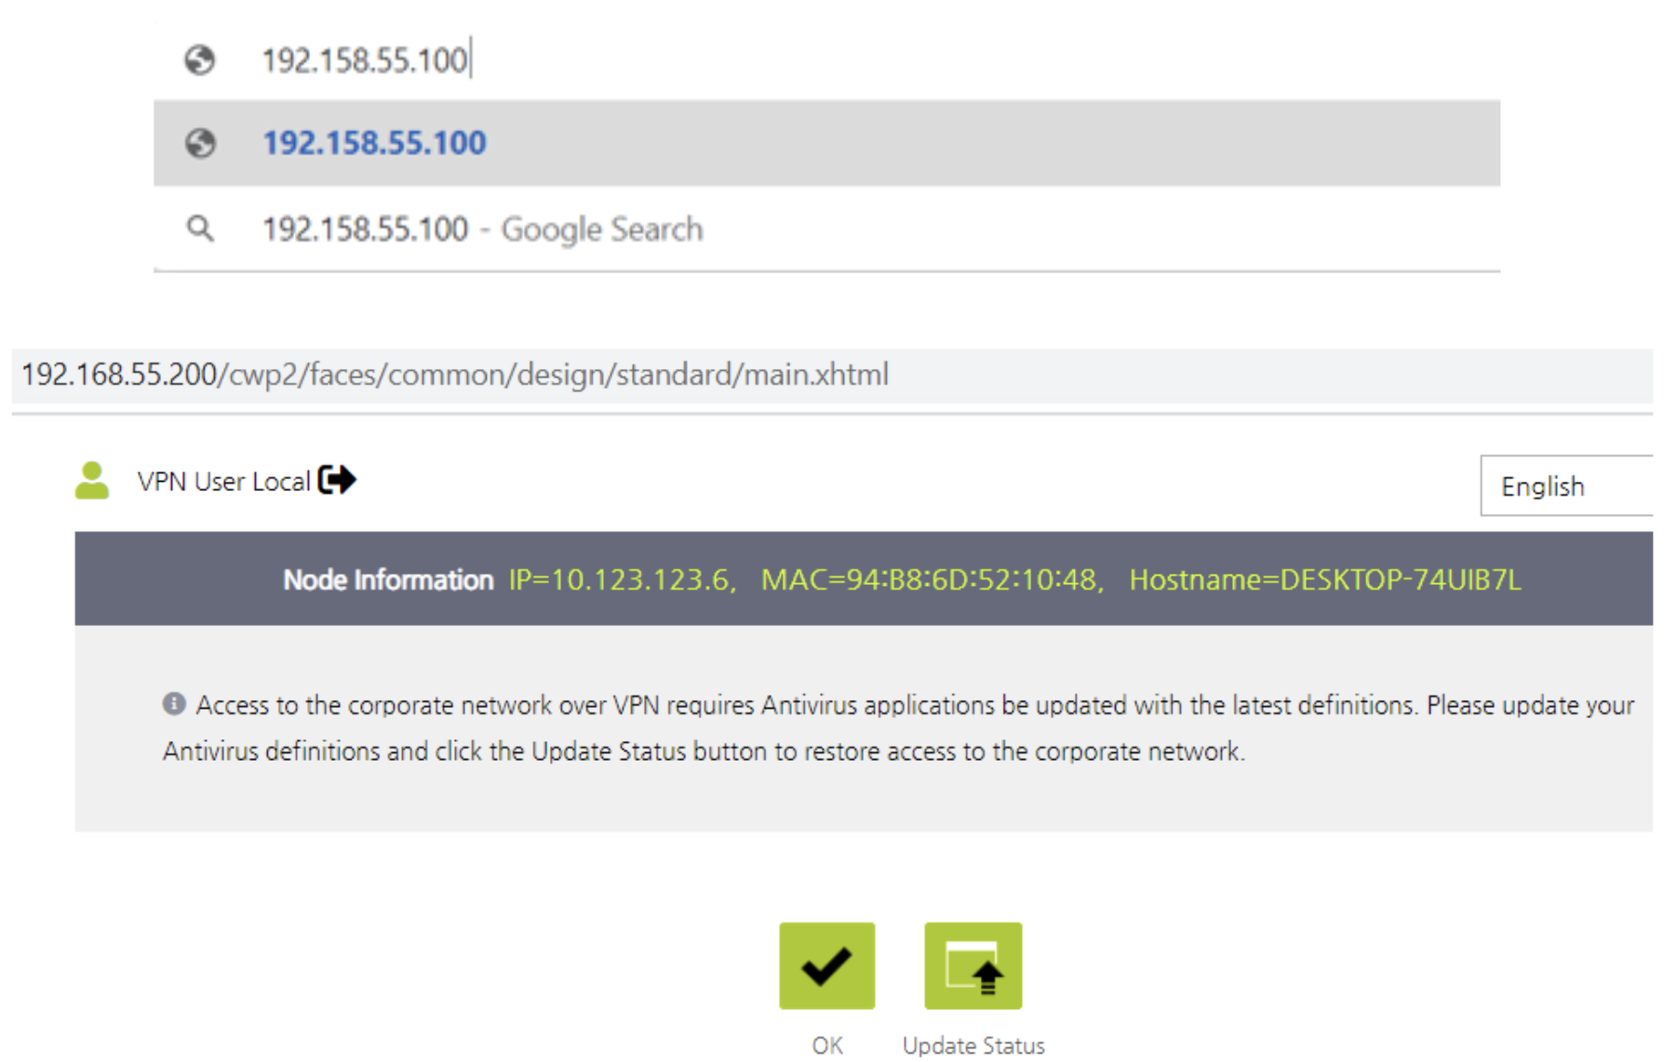The image size is (1677, 1062).
Task: Select the highlighted 192.158.55.100 suggestion
Action: tap(374, 143)
